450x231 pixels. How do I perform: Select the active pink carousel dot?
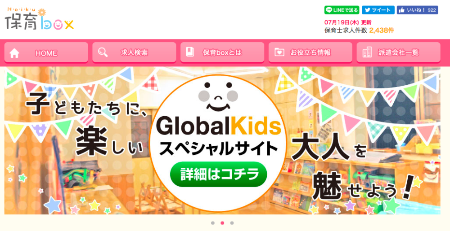pos(222,223)
